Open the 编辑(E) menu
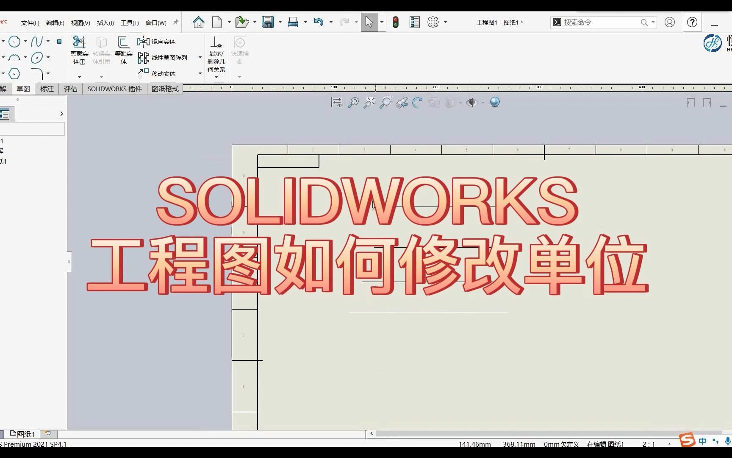Viewport: 732px width, 458px height. [x=55, y=23]
